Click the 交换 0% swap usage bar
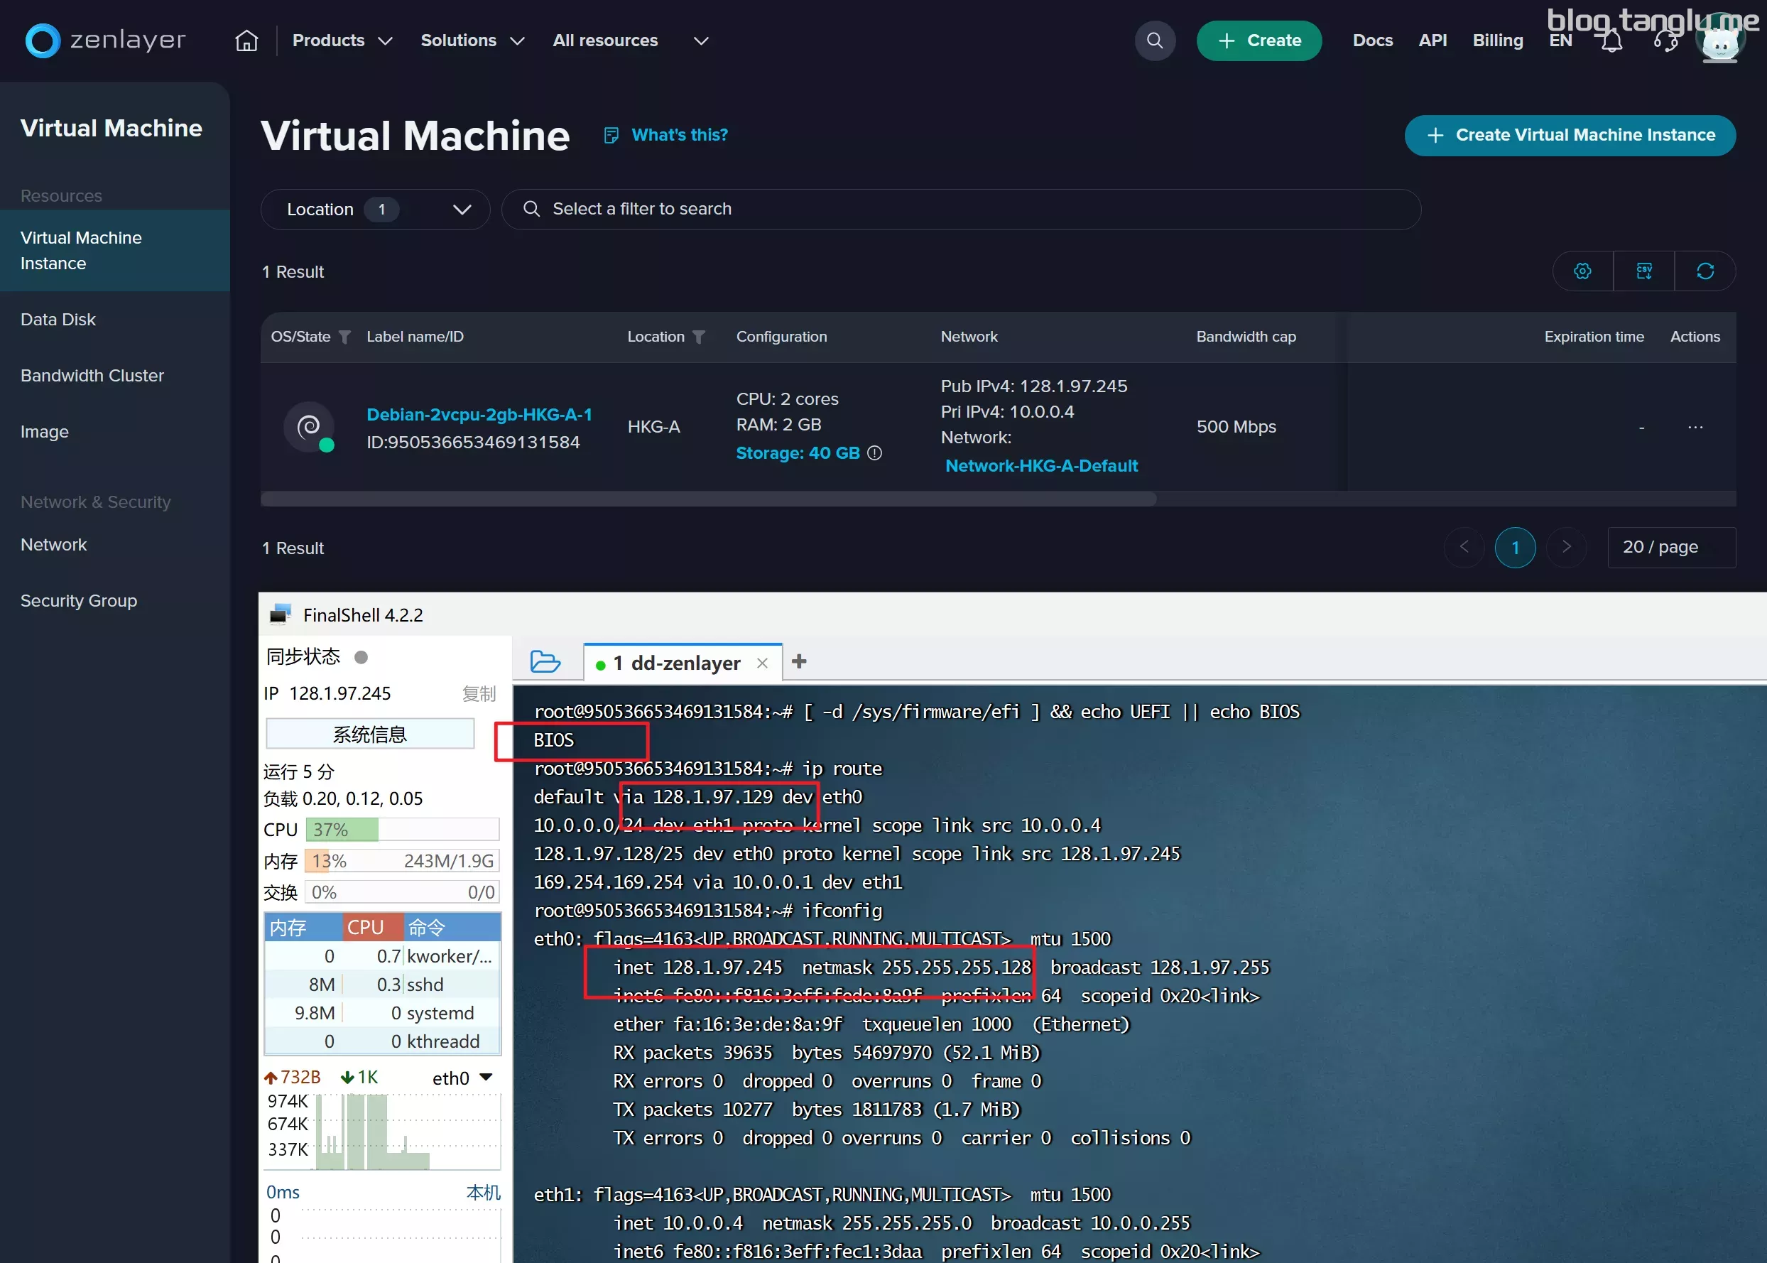The width and height of the screenshot is (1767, 1263). (x=403, y=892)
